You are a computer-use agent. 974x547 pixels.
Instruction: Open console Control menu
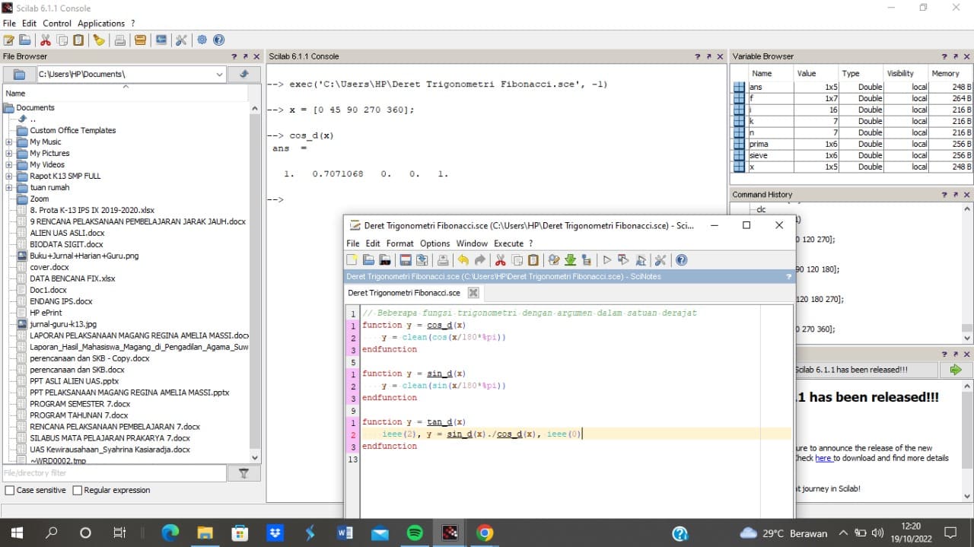click(57, 24)
